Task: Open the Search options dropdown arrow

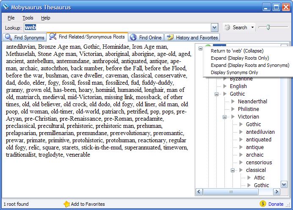Action: (253, 28)
